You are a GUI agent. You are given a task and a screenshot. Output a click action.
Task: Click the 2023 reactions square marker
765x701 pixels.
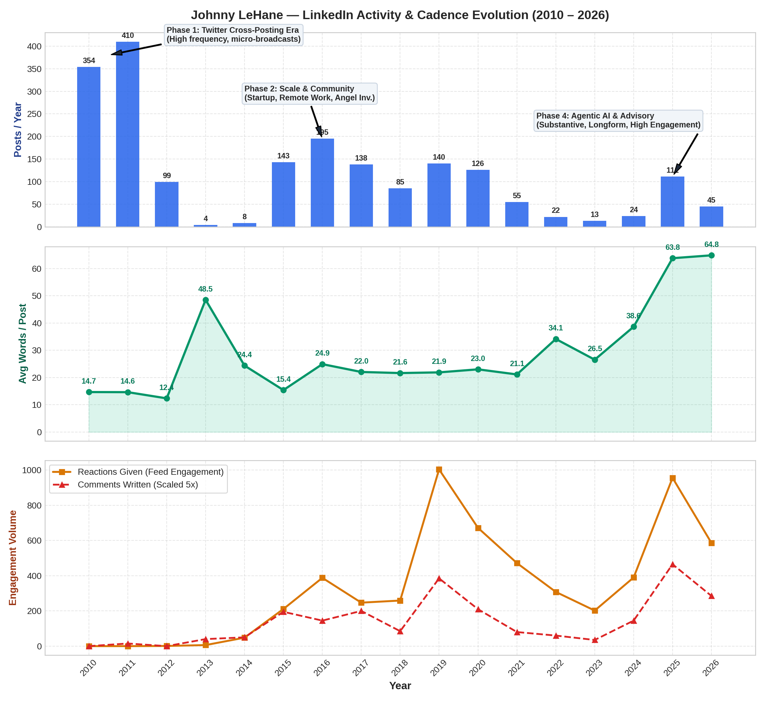(594, 611)
